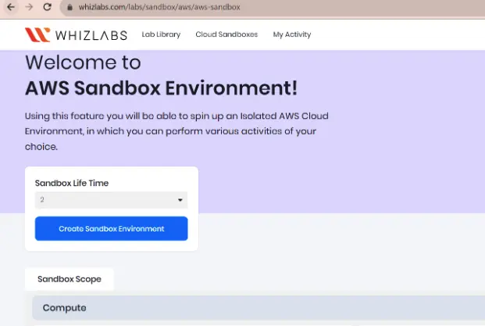
Task: Click the Sandbox Life Time label
Action: point(72,183)
